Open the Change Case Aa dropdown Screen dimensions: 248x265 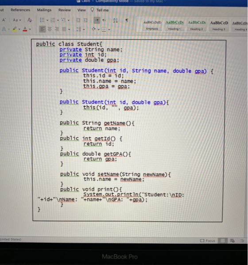click(17, 20)
